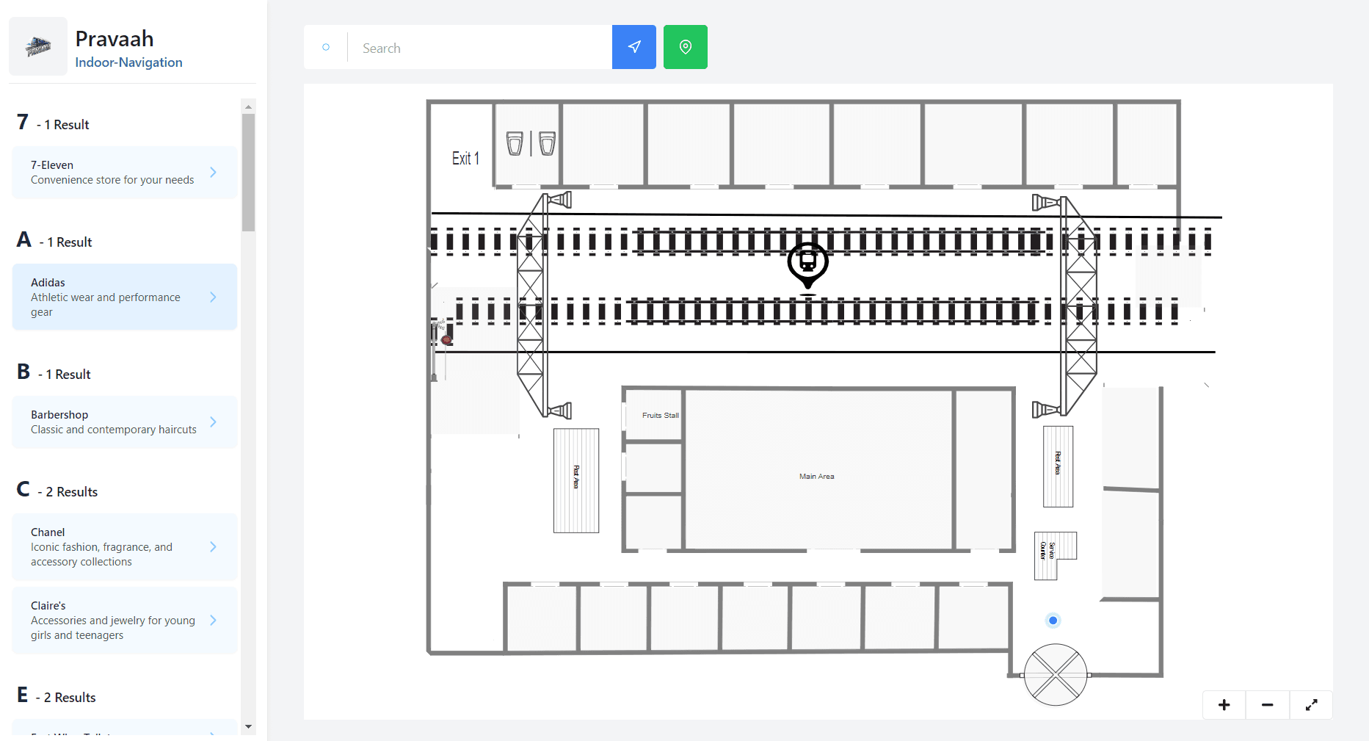The image size is (1369, 741).
Task: Zoom out using the minus button
Action: [x=1268, y=705]
